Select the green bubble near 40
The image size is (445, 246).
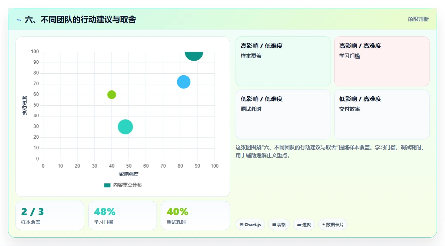pyautogui.click(x=112, y=95)
